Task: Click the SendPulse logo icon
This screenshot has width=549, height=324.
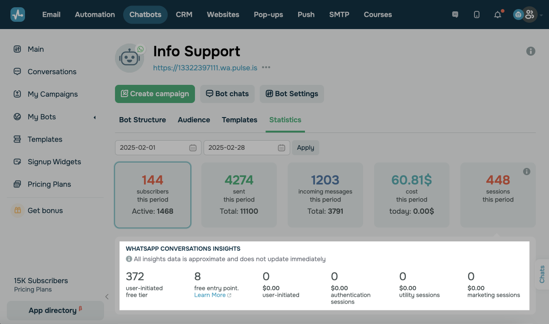Action: (x=18, y=15)
